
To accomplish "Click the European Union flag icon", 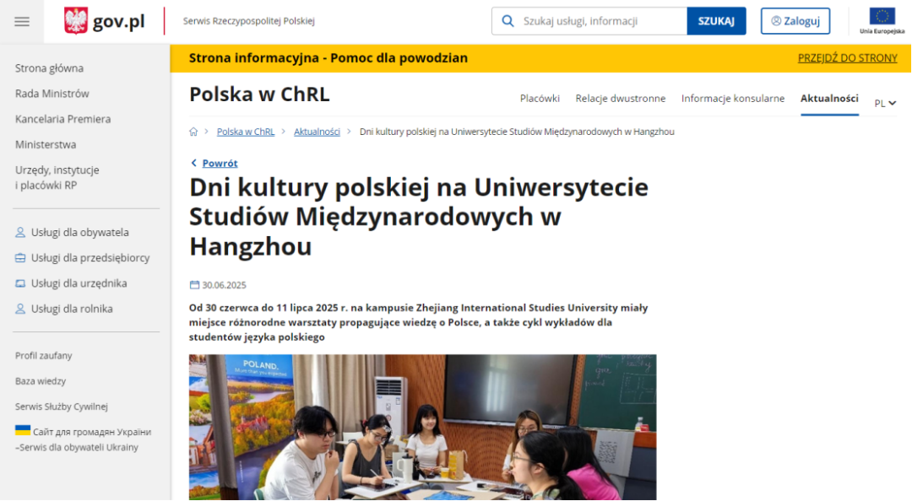I will 882,17.
